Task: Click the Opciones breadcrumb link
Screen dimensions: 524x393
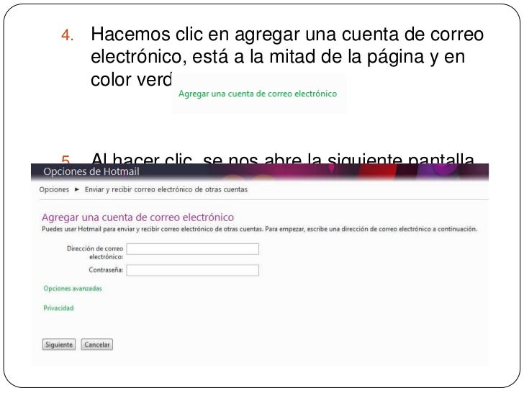Action: point(54,189)
